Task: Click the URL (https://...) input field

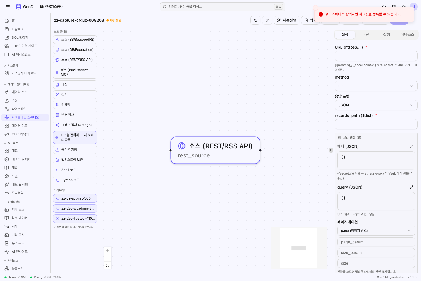Action: (x=376, y=56)
